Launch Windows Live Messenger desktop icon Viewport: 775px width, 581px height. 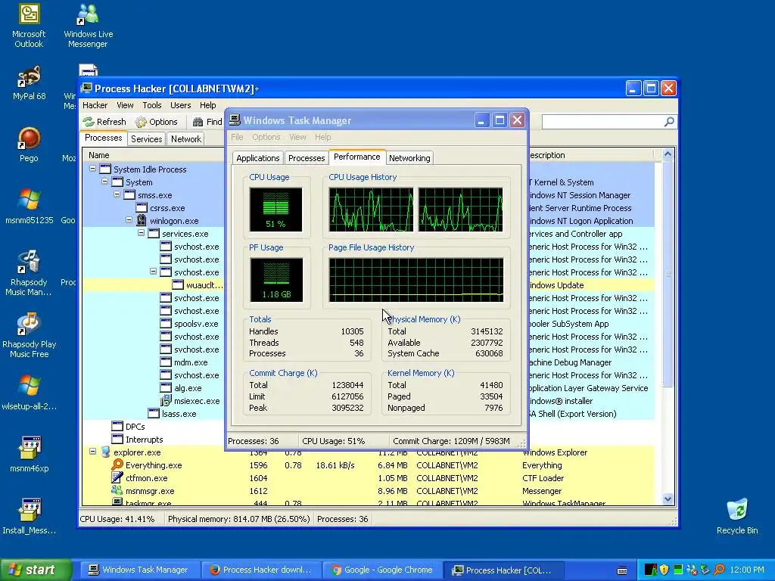pos(88,26)
